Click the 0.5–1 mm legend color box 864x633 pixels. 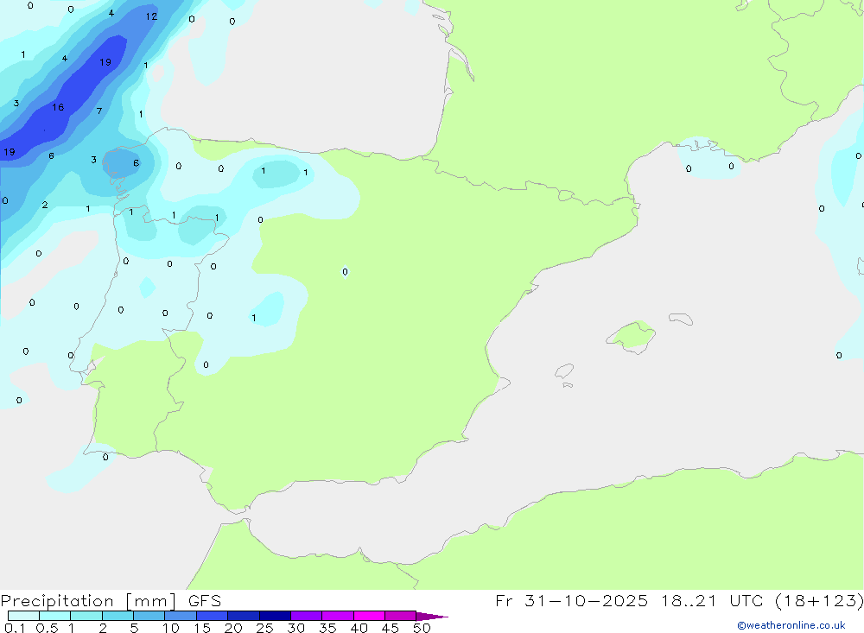55,616
